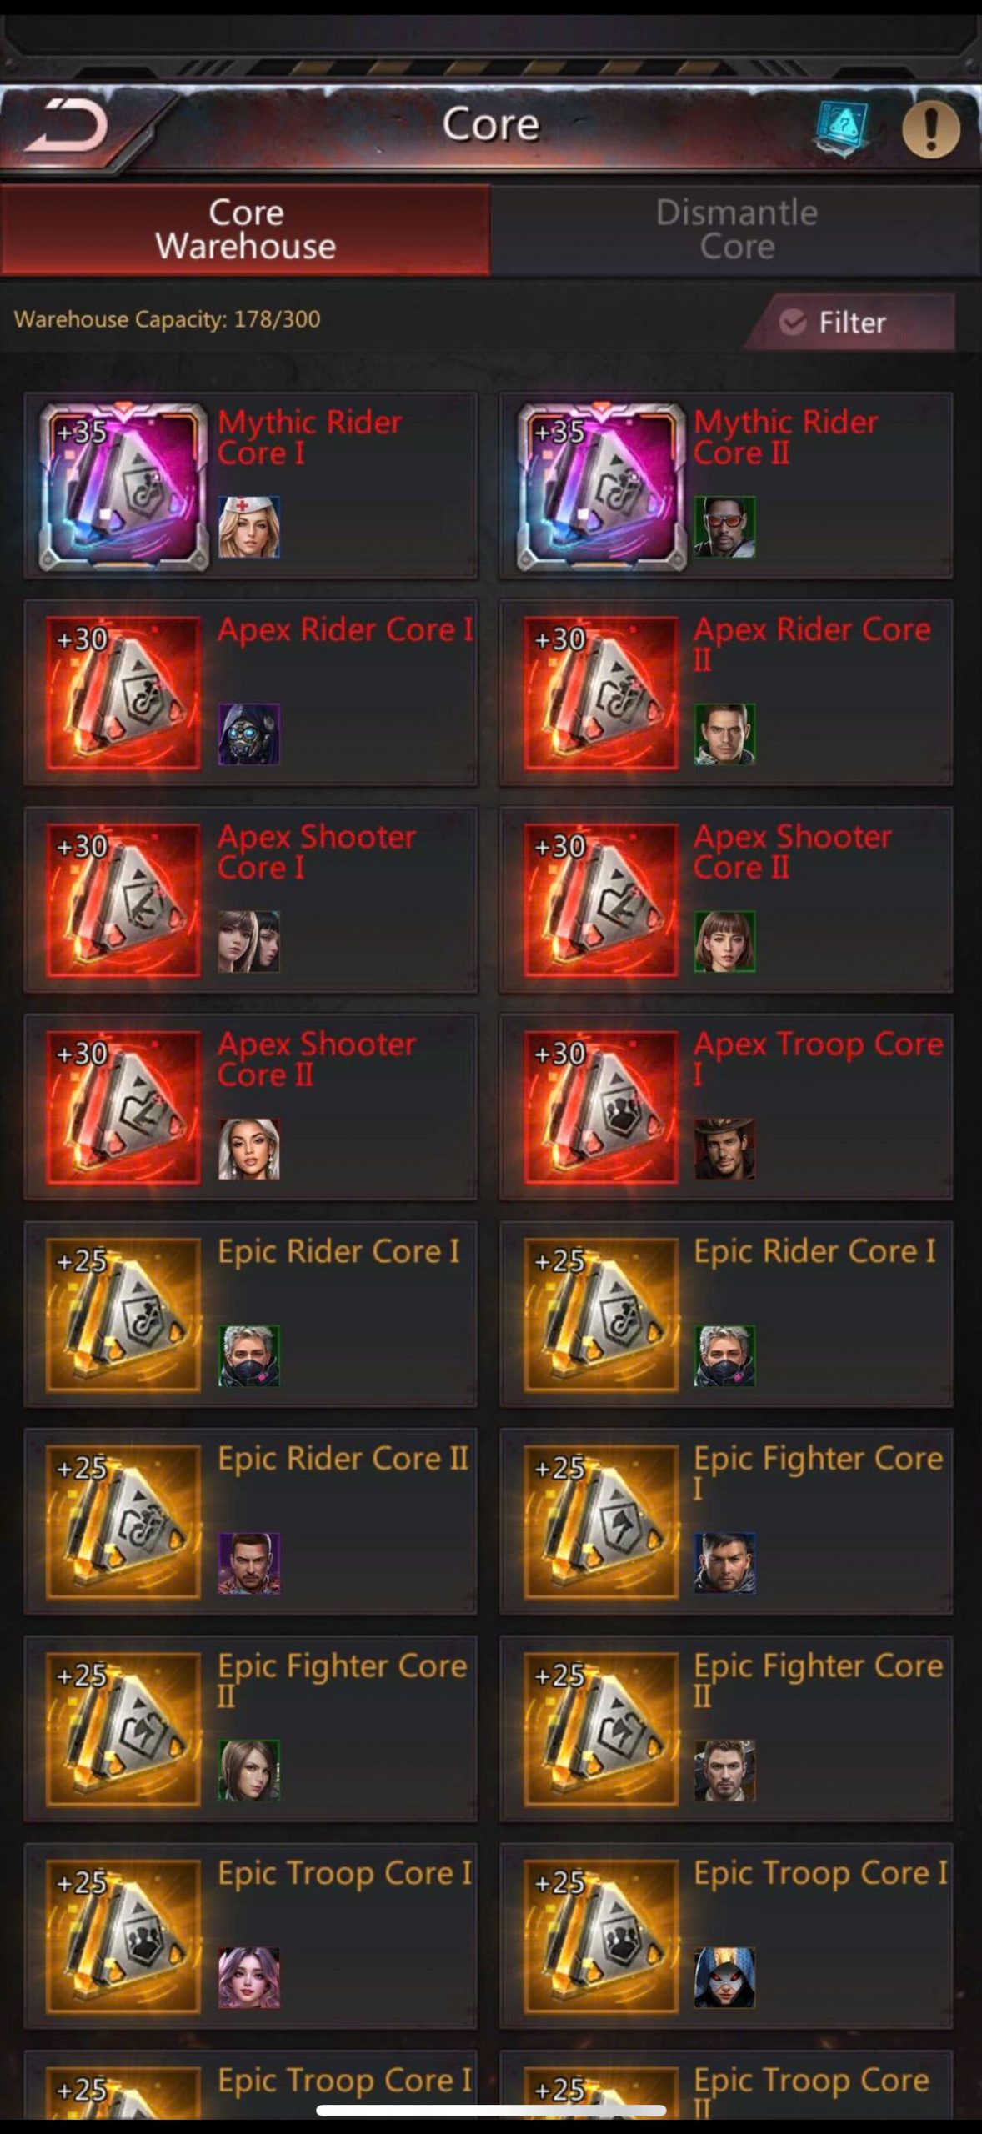The height and width of the screenshot is (2134, 982).
Task: Tap cowboy hero portrait on Apex Troop Core I
Action: (x=724, y=1149)
